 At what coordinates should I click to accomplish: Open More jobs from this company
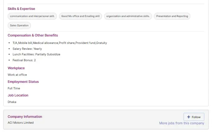point(181,123)
